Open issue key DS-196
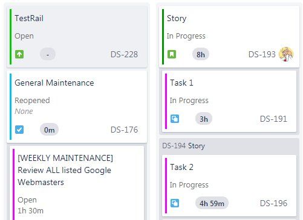This screenshot has width=303, height=220. tap(273, 203)
